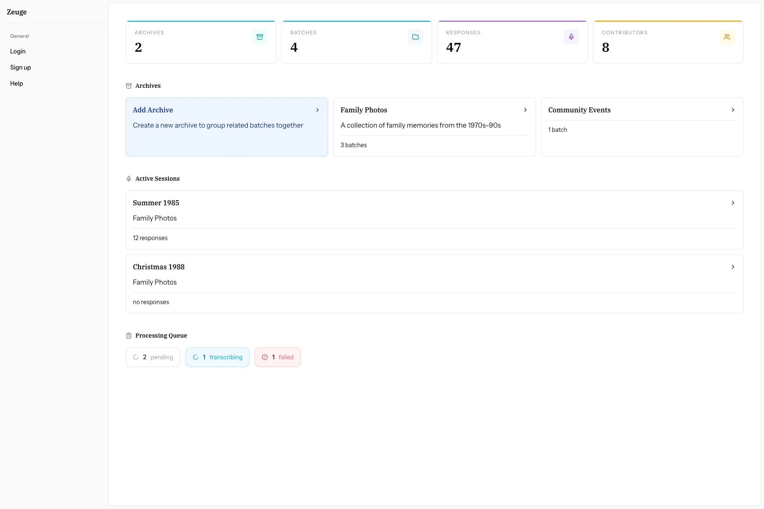Go to Sign up in sidebar

[x=20, y=67]
